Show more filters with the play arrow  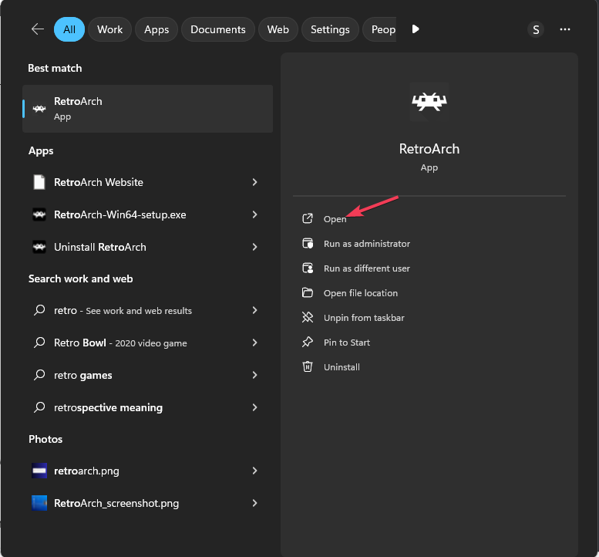(416, 29)
